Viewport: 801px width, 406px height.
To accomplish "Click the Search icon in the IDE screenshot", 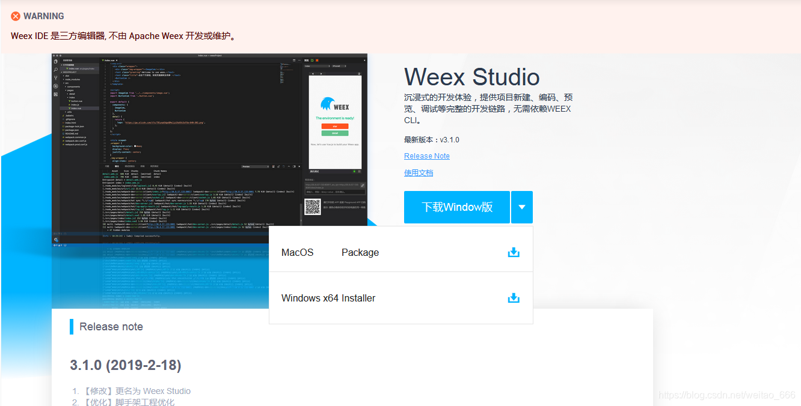I will click(56, 70).
